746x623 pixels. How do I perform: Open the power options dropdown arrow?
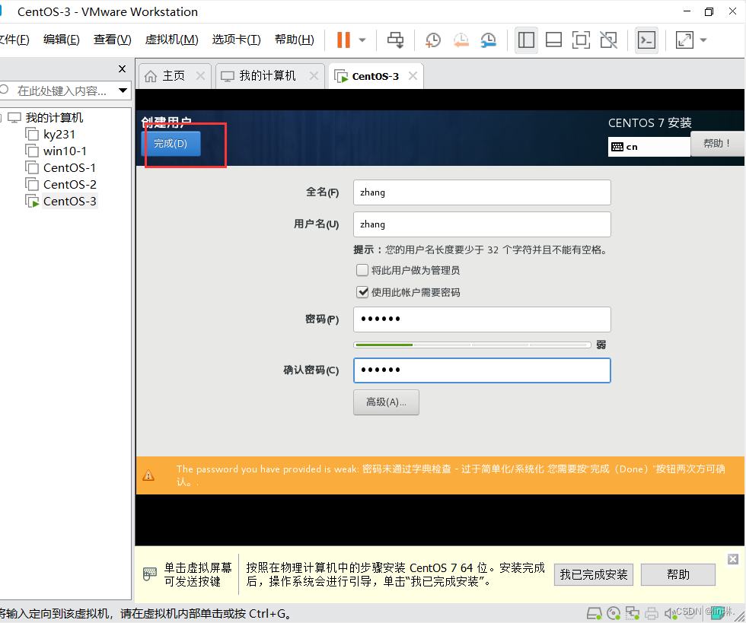(362, 40)
